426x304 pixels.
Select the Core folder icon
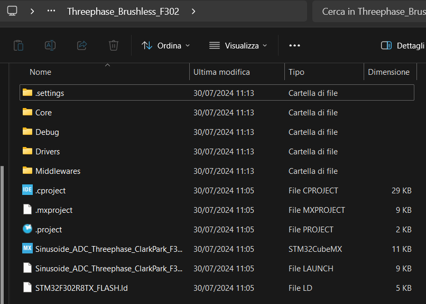pyautogui.click(x=27, y=112)
